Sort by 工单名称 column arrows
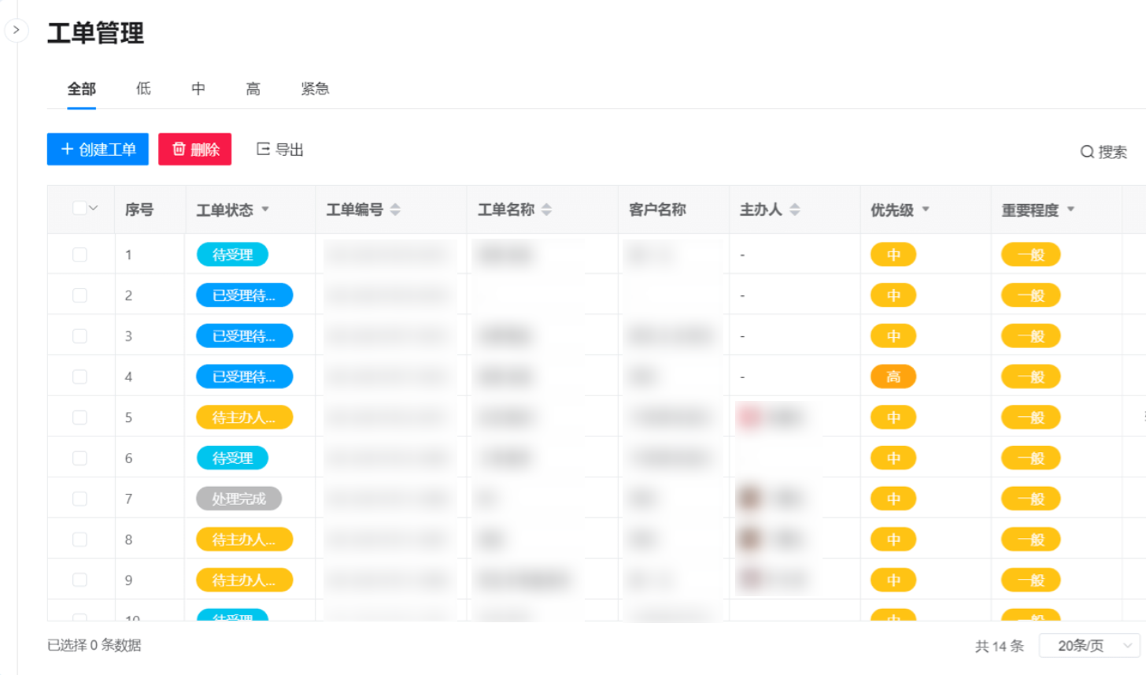 click(x=546, y=210)
